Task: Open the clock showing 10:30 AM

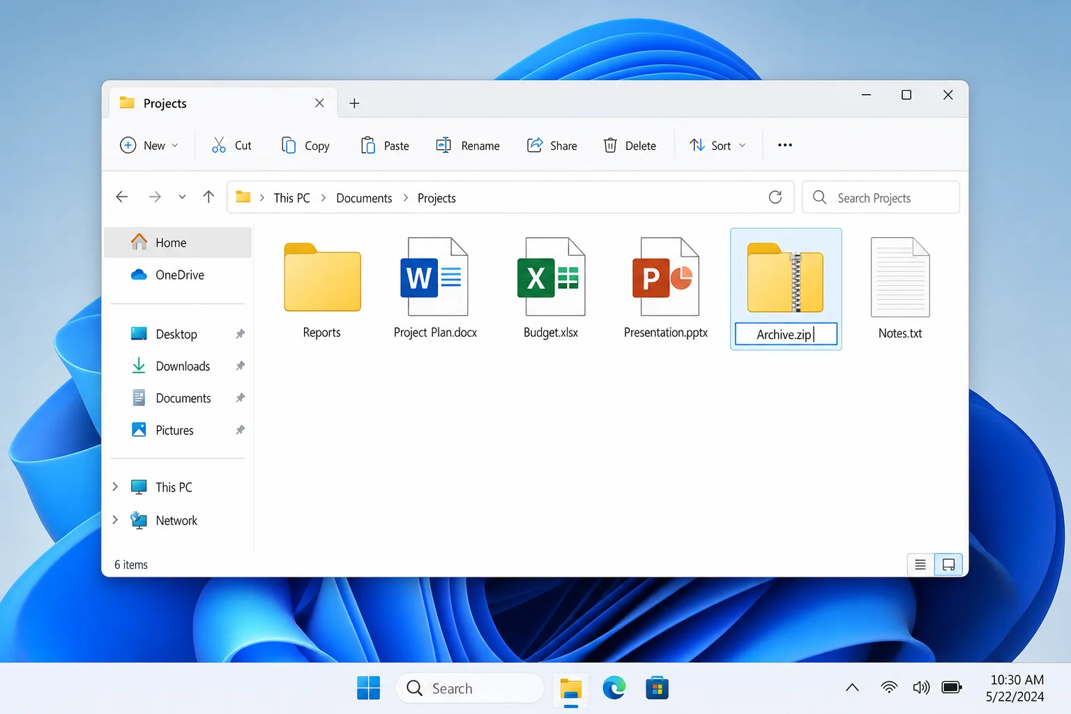Action: (1016, 688)
